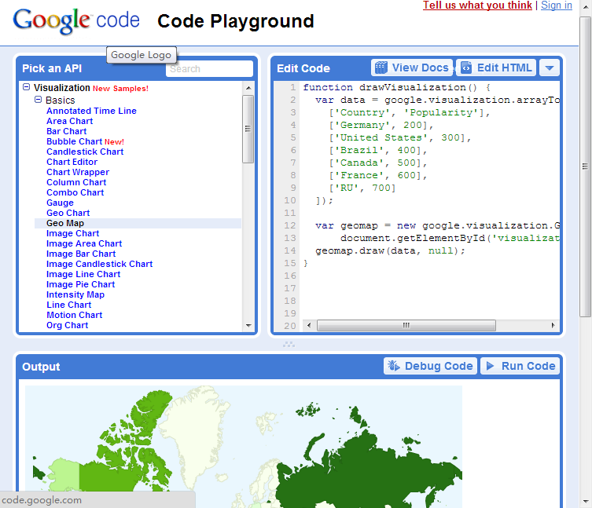Click the Run Code button
Image resolution: width=592 pixels, height=508 pixels.
[x=520, y=366]
